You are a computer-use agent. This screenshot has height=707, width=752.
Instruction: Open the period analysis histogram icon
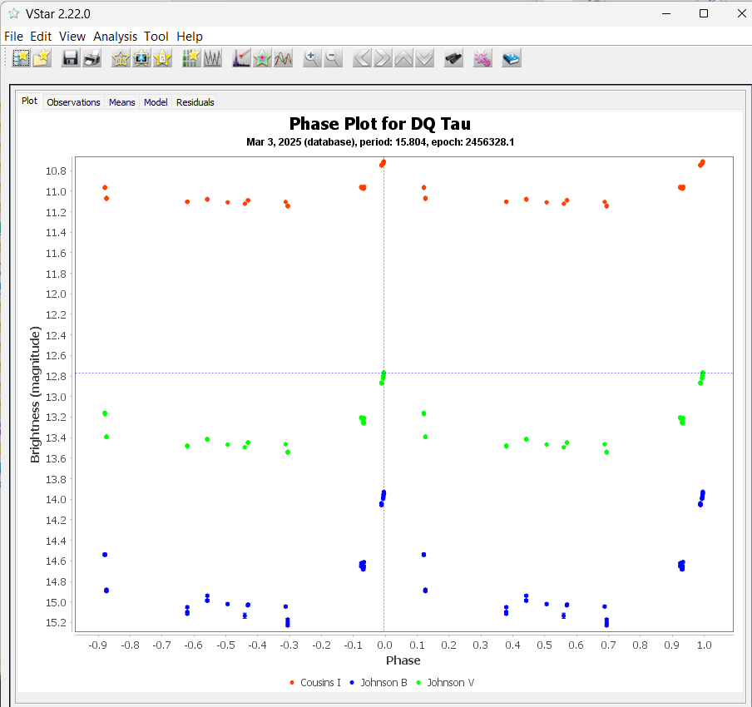241,58
